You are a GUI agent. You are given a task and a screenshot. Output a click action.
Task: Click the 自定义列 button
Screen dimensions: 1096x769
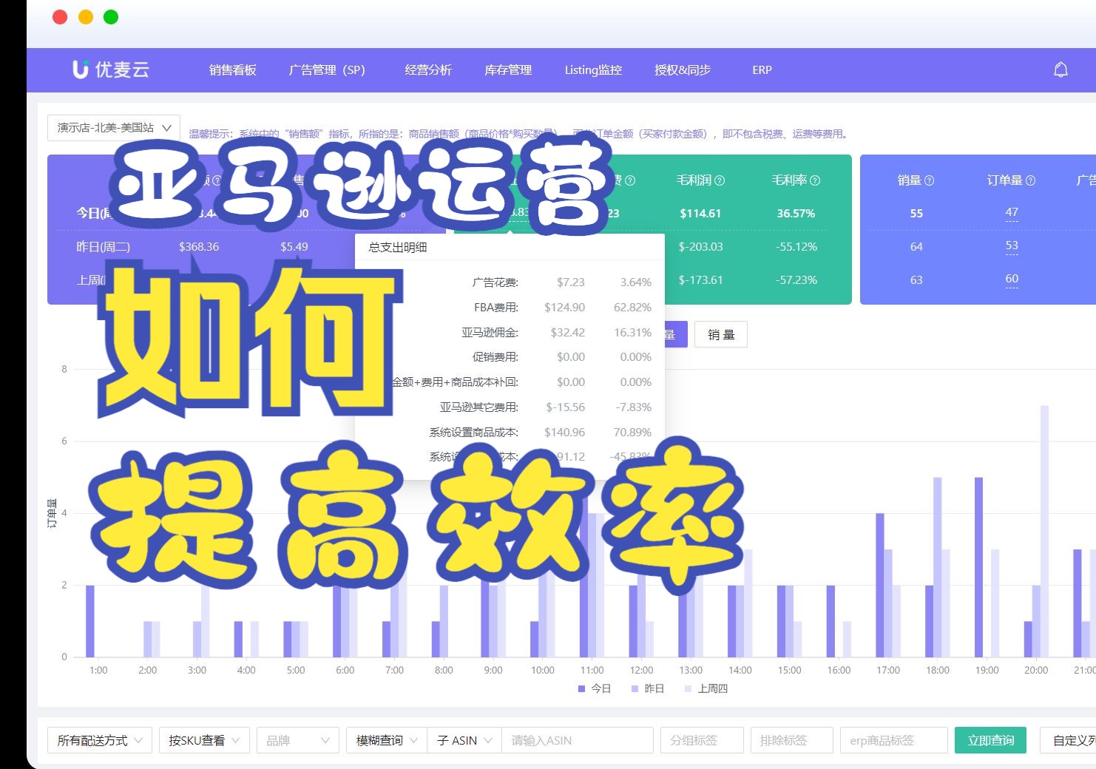coord(1069,740)
